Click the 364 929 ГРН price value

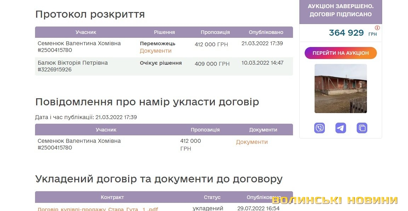pyautogui.click(x=346, y=33)
